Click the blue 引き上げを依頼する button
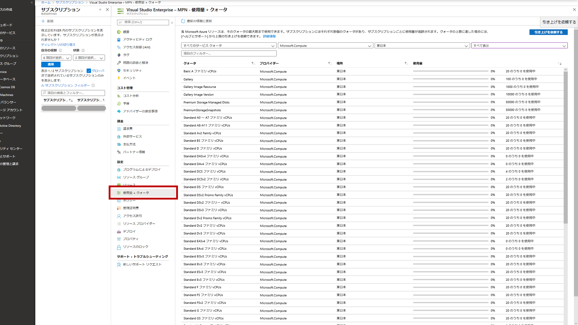578x325 pixels. [x=548, y=32]
